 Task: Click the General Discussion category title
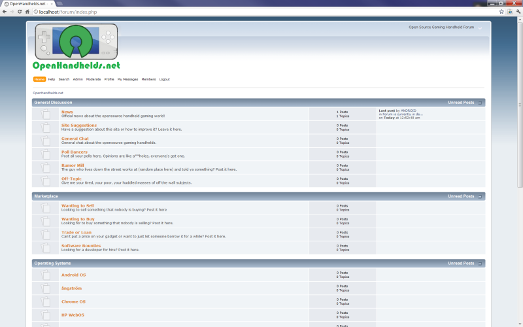click(54, 103)
